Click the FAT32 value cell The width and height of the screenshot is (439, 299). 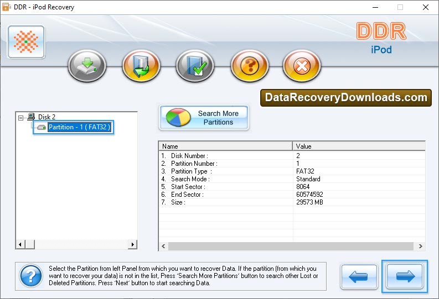click(305, 171)
